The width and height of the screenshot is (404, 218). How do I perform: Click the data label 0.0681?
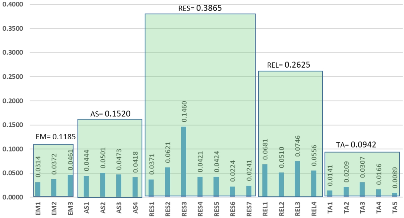(x=265, y=149)
